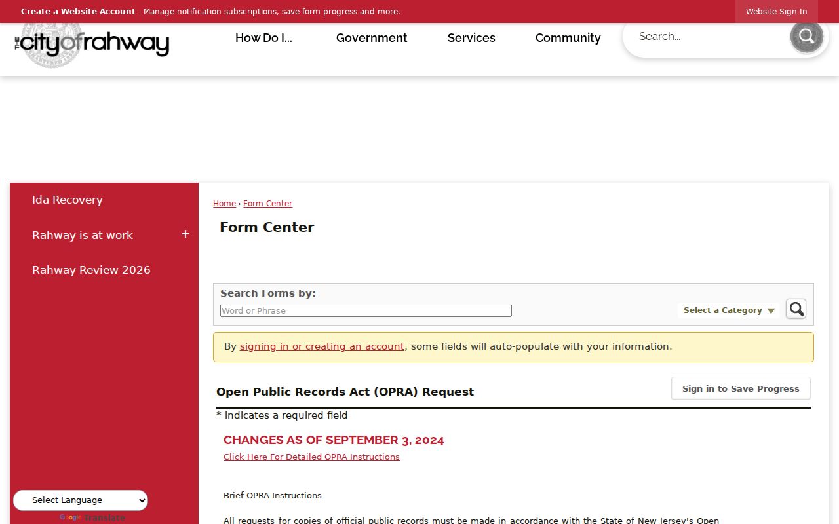Open the Select a Category dropdown
Image resolution: width=839 pixels, height=524 pixels.
pos(729,310)
